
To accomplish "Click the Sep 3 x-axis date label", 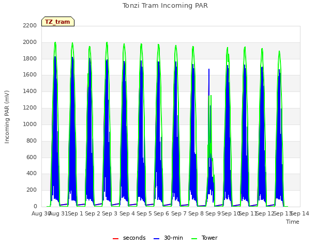I will tap(110, 213).
